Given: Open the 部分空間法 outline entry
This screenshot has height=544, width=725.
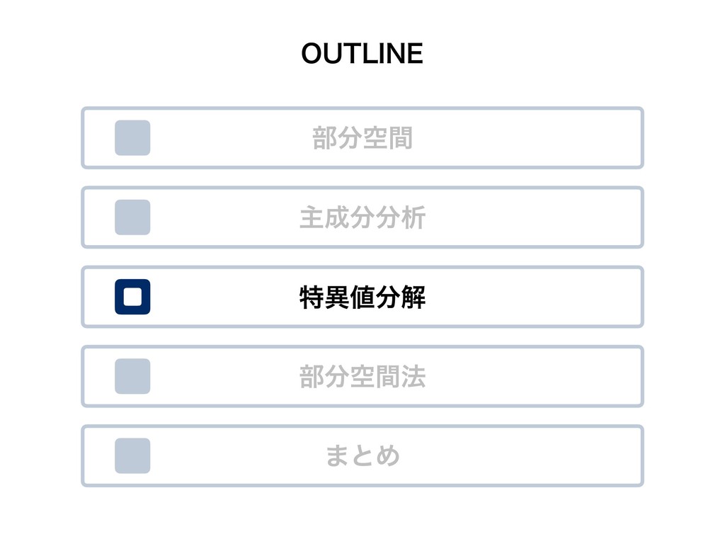Looking at the screenshot, I should pos(362,376).
